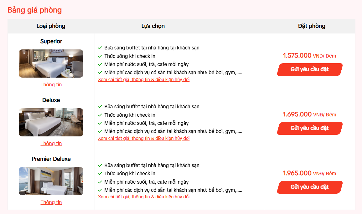Click Premier Deluxe check-in drink checkmark

(x=100, y=174)
